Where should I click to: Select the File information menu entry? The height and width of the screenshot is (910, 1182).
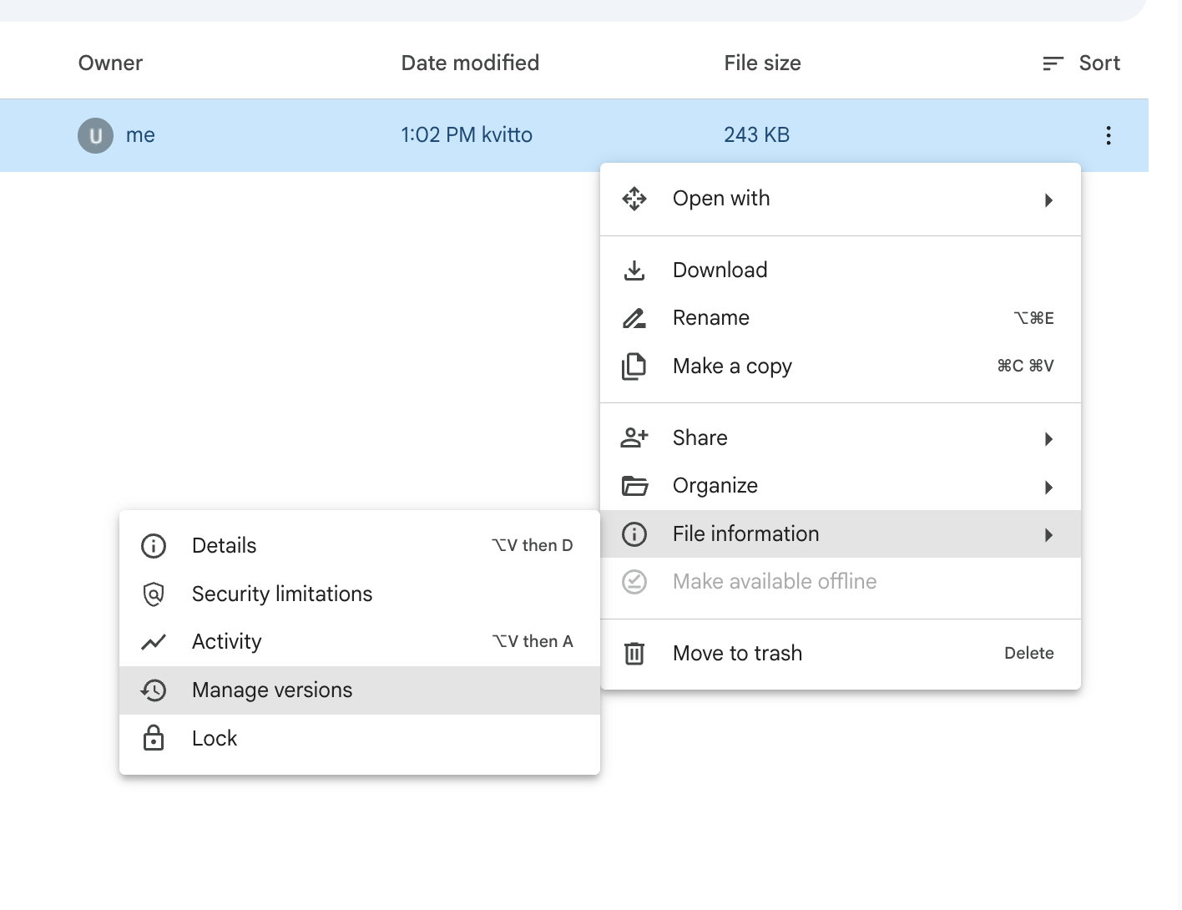click(745, 534)
